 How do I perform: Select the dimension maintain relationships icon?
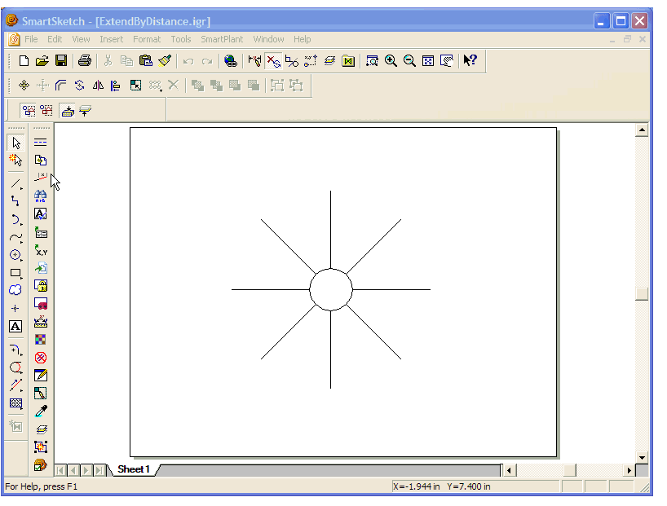tap(254, 61)
